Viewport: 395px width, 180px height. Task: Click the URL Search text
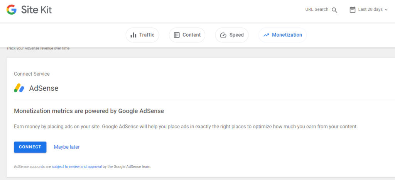point(317,10)
